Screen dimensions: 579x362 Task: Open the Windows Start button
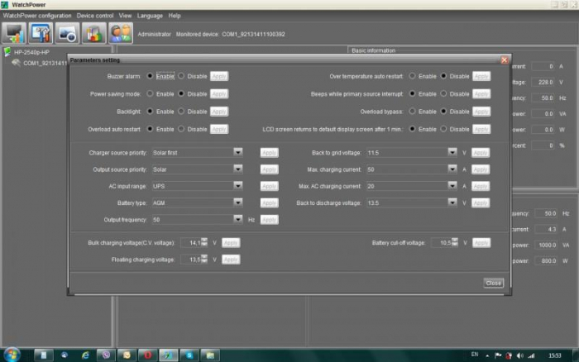(x=11, y=355)
